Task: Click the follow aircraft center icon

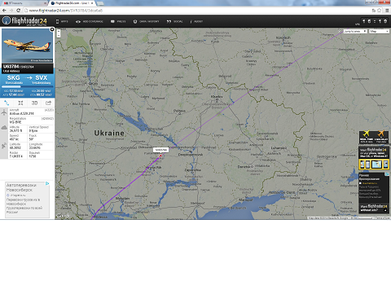Action: (20, 103)
